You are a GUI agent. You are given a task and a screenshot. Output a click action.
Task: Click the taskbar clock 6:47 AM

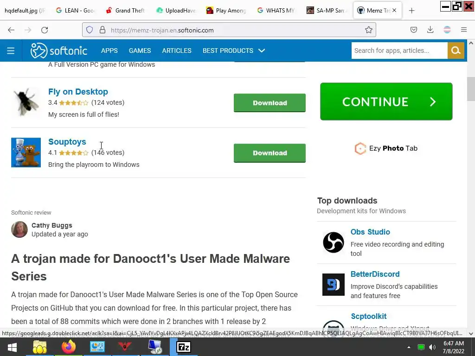[x=454, y=343]
